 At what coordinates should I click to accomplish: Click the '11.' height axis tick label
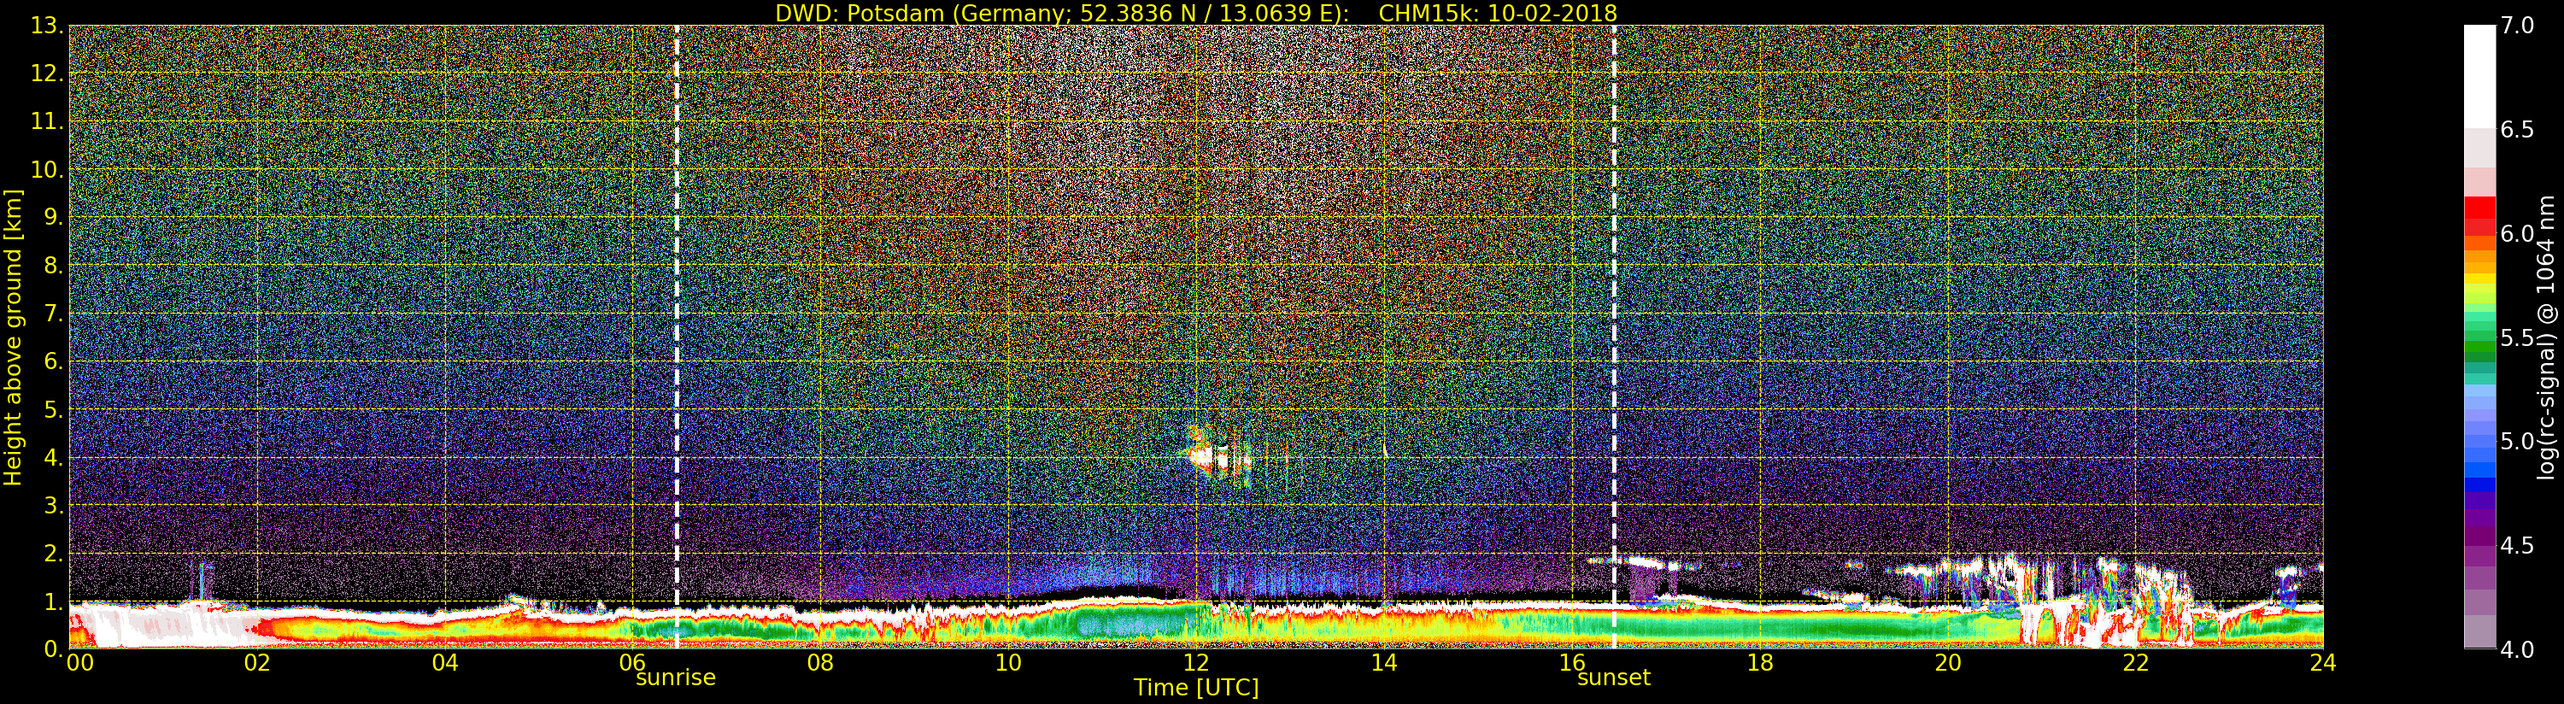[47, 121]
